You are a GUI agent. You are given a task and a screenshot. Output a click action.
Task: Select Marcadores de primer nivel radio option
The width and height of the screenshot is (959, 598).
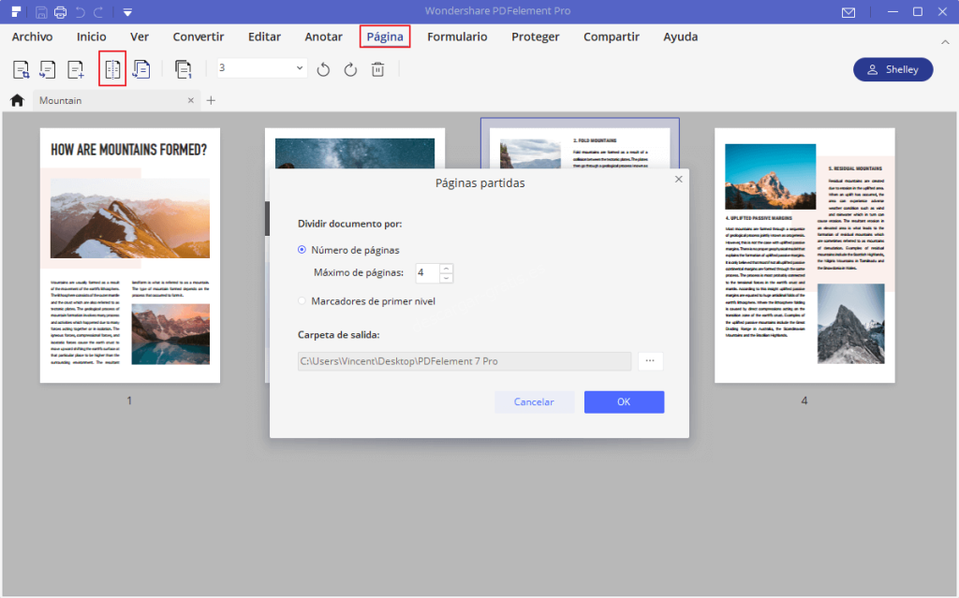[302, 301]
